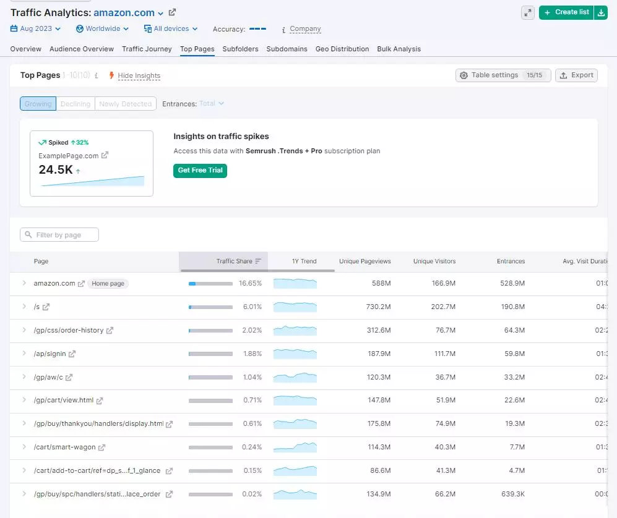Click the 730.2M unique pageviews value

[378, 307]
